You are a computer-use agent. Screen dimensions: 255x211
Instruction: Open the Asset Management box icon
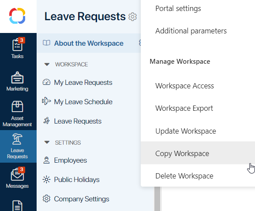pyautogui.click(x=17, y=106)
